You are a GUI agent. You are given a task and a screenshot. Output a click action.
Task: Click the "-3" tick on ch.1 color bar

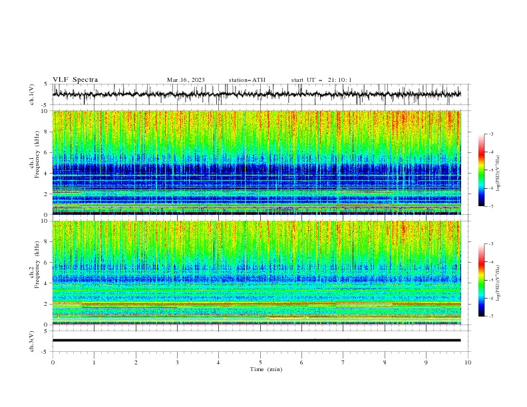(490, 134)
